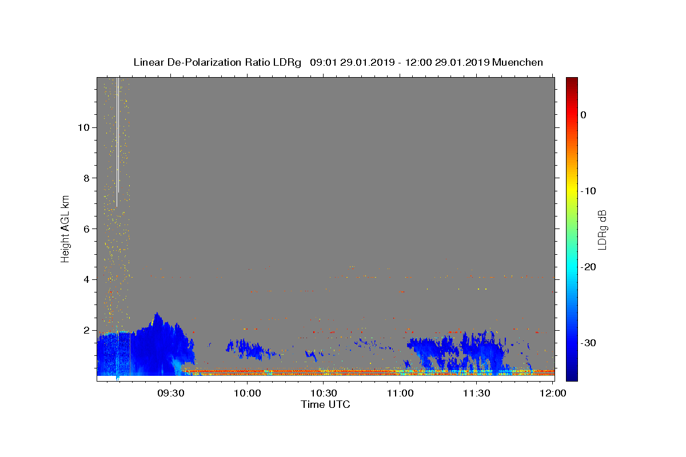
Task: Click the white vertical line near 09:10
Action: 117,142
